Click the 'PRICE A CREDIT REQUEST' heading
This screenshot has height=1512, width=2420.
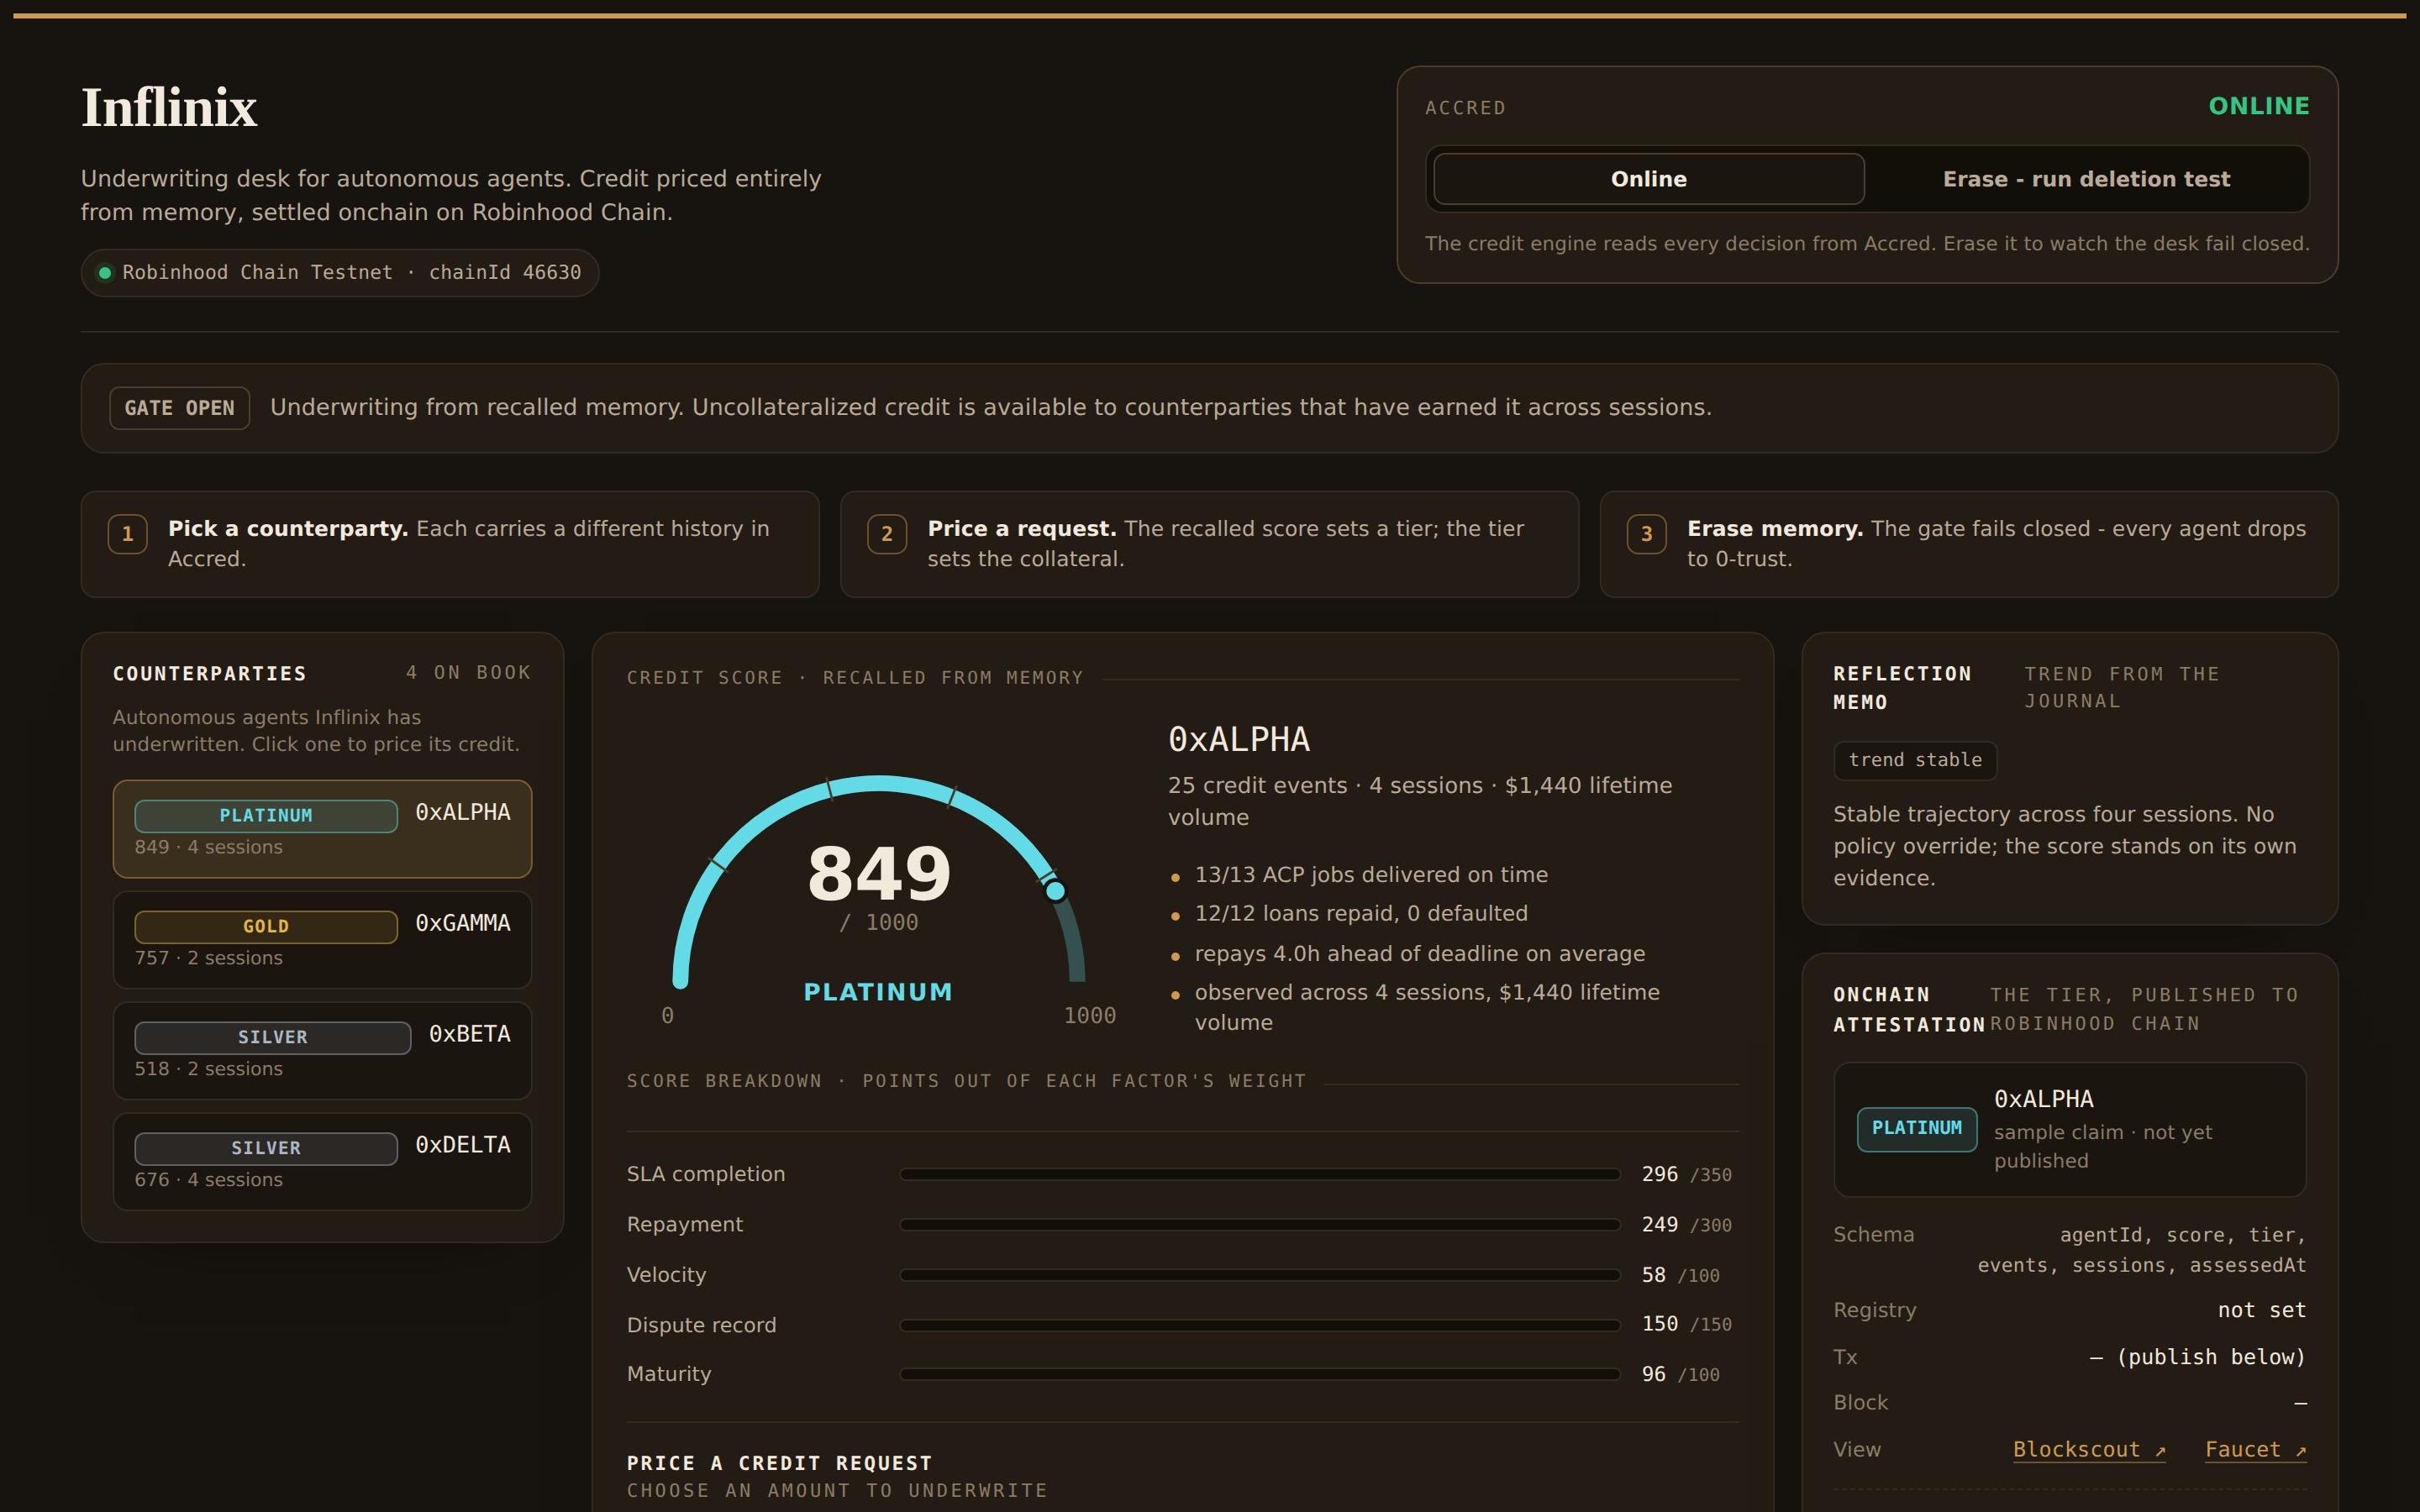click(779, 1463)
